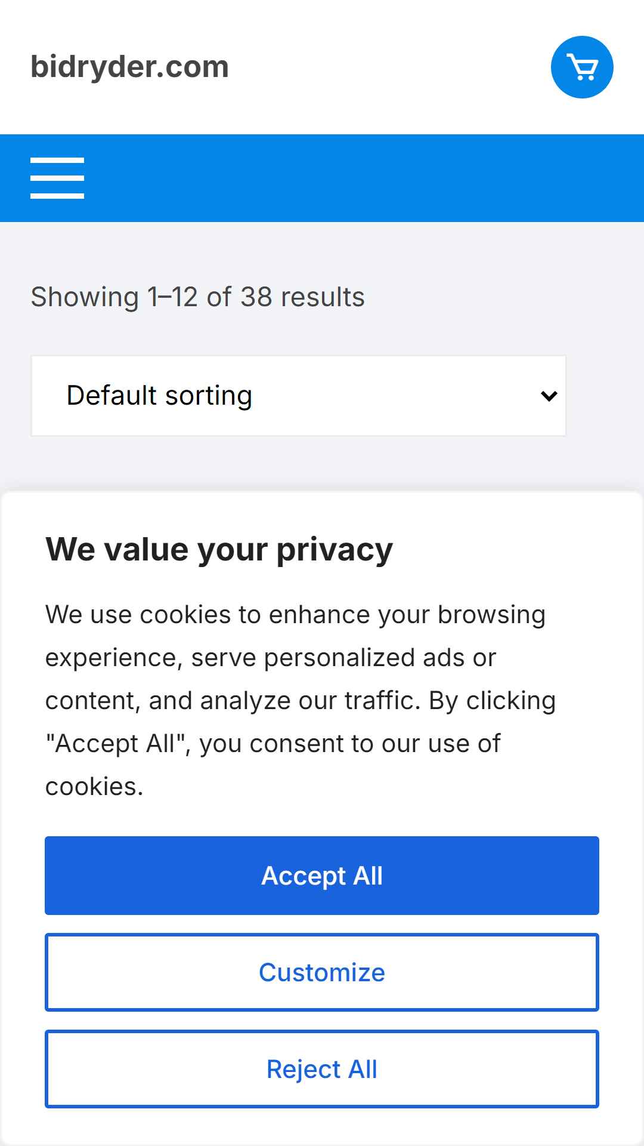
Task: Click the white header area beside site title
Action: point(388,67)
